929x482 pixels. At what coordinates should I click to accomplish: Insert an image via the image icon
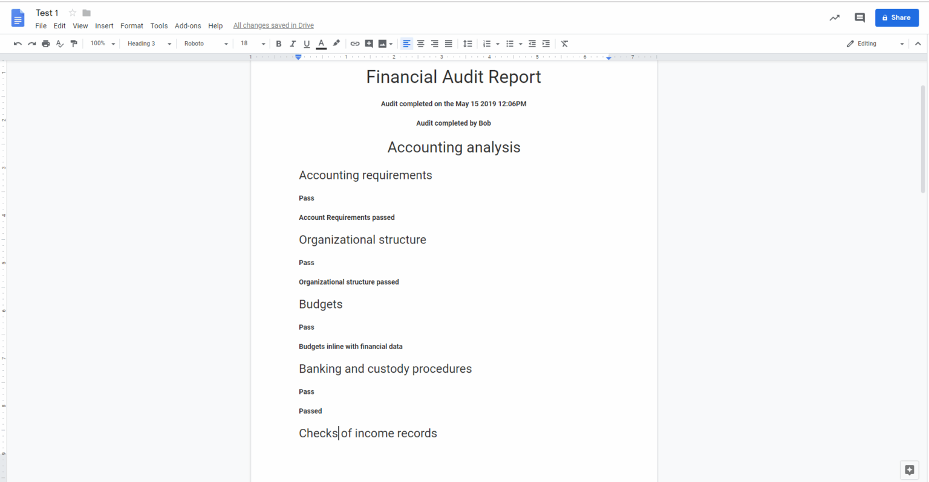point(383,43)
